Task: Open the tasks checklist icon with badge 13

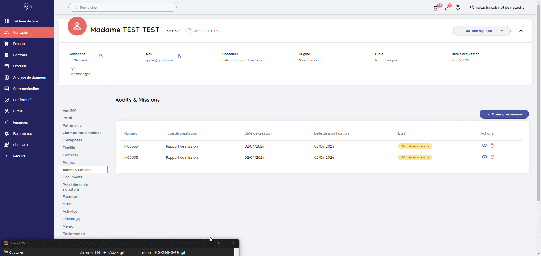Action: click(x=436, y=8)
